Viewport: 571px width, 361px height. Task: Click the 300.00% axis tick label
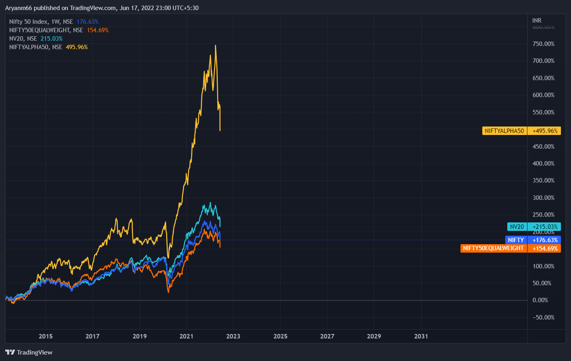[544, 198]
